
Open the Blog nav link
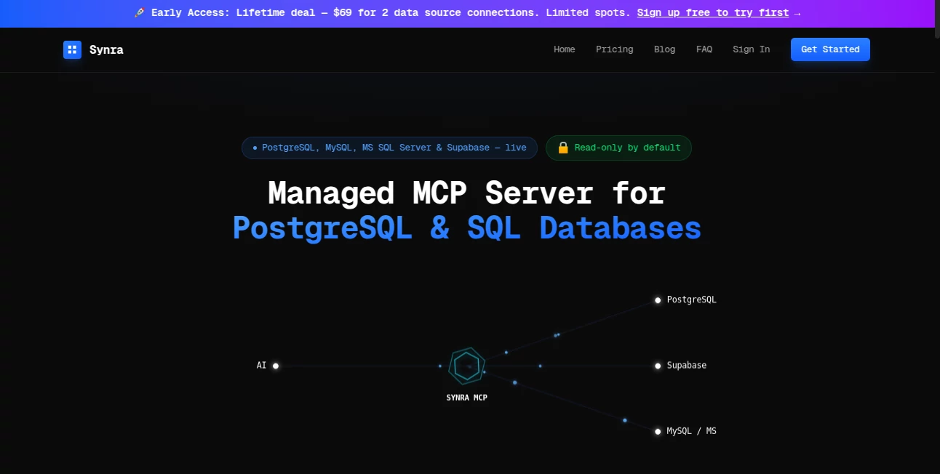(x=664, y=49)
